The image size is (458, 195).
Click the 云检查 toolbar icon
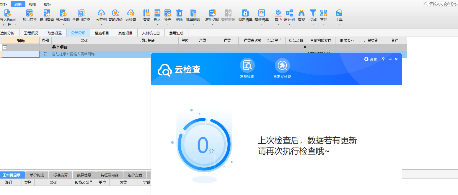(131, 13)
